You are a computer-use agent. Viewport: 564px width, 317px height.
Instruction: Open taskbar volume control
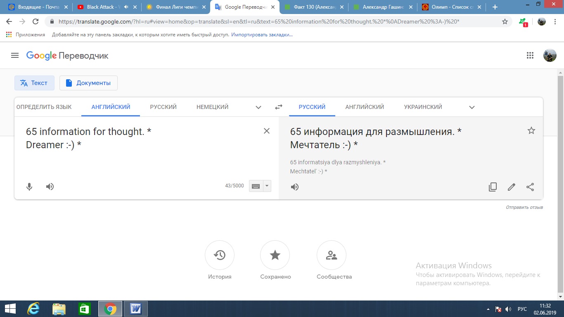pos(508,309)
